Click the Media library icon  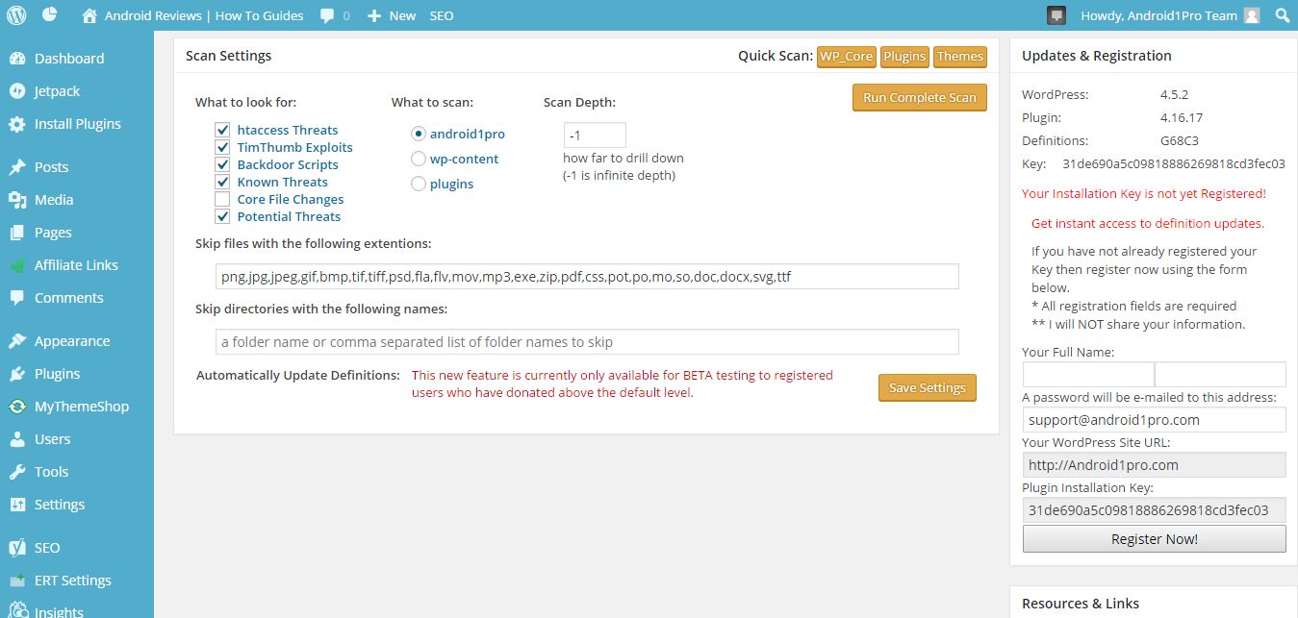17,200
